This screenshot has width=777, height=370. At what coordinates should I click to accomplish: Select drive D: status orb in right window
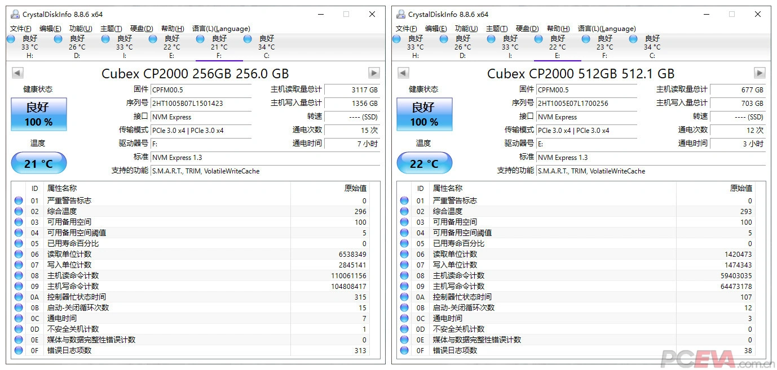click(444, 39)
